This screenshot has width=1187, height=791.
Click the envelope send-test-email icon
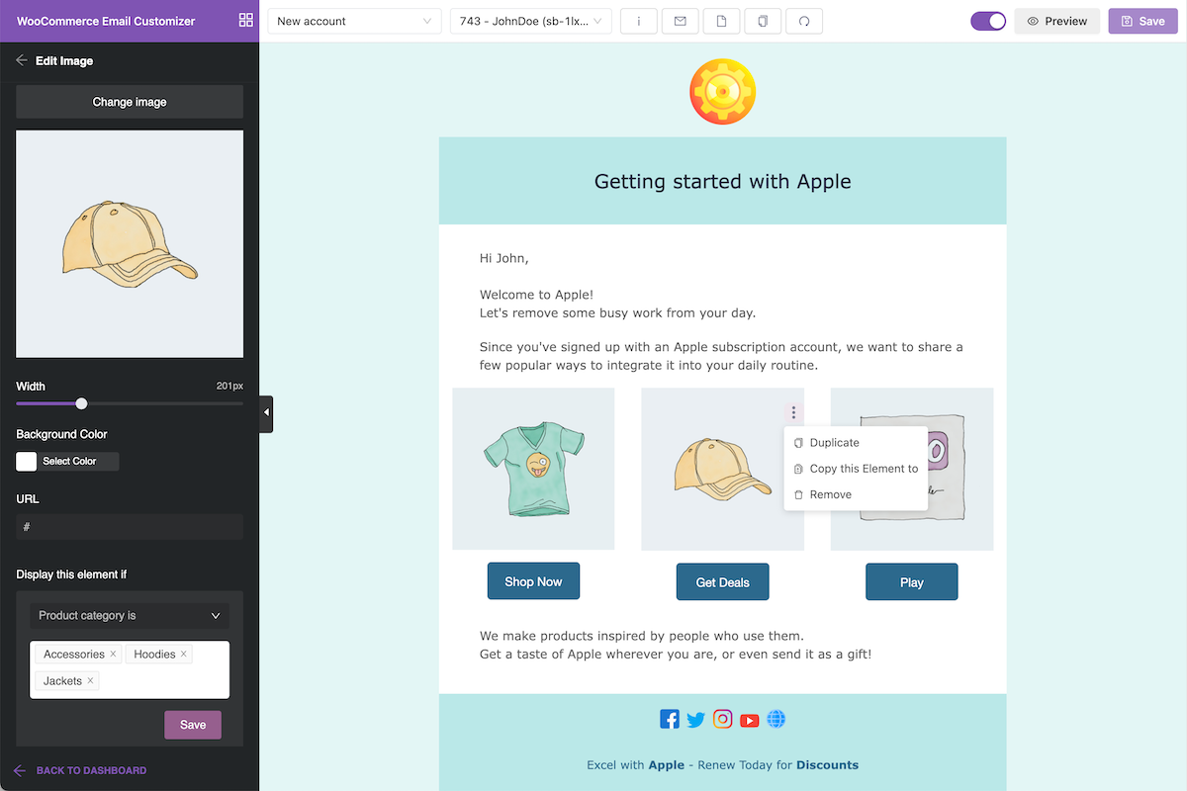point(681,21)
